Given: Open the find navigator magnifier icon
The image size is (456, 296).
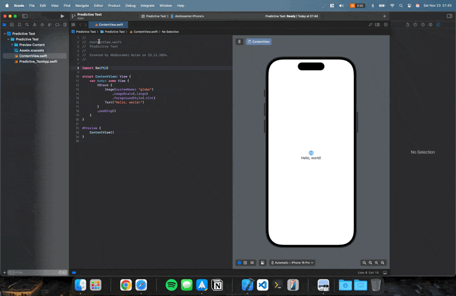Looking at the screenshot, I should [x=27, y=24].
